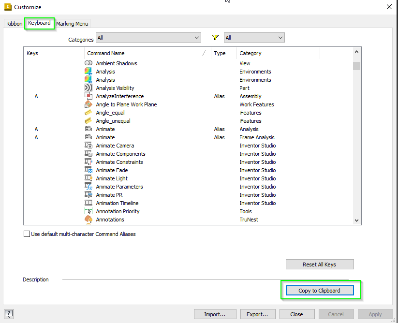Select the Animate Fade command icon
The height and width of the screenshot is (323, 398).
pyautogui.click(x=88, y=170)
